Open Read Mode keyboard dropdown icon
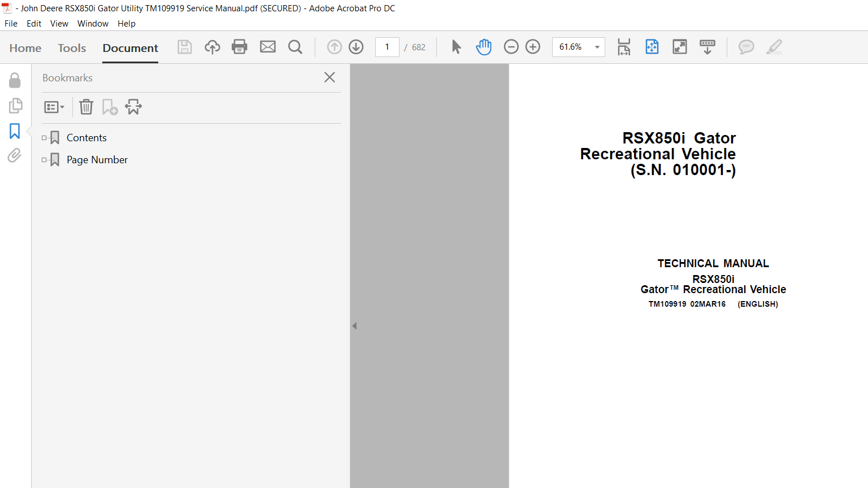868x488 pixels. click(x=708, y=47)
